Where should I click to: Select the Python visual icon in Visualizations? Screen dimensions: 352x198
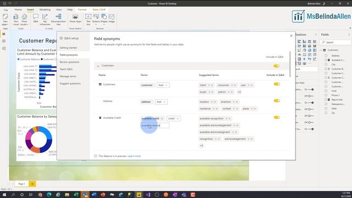coord(310,59)
